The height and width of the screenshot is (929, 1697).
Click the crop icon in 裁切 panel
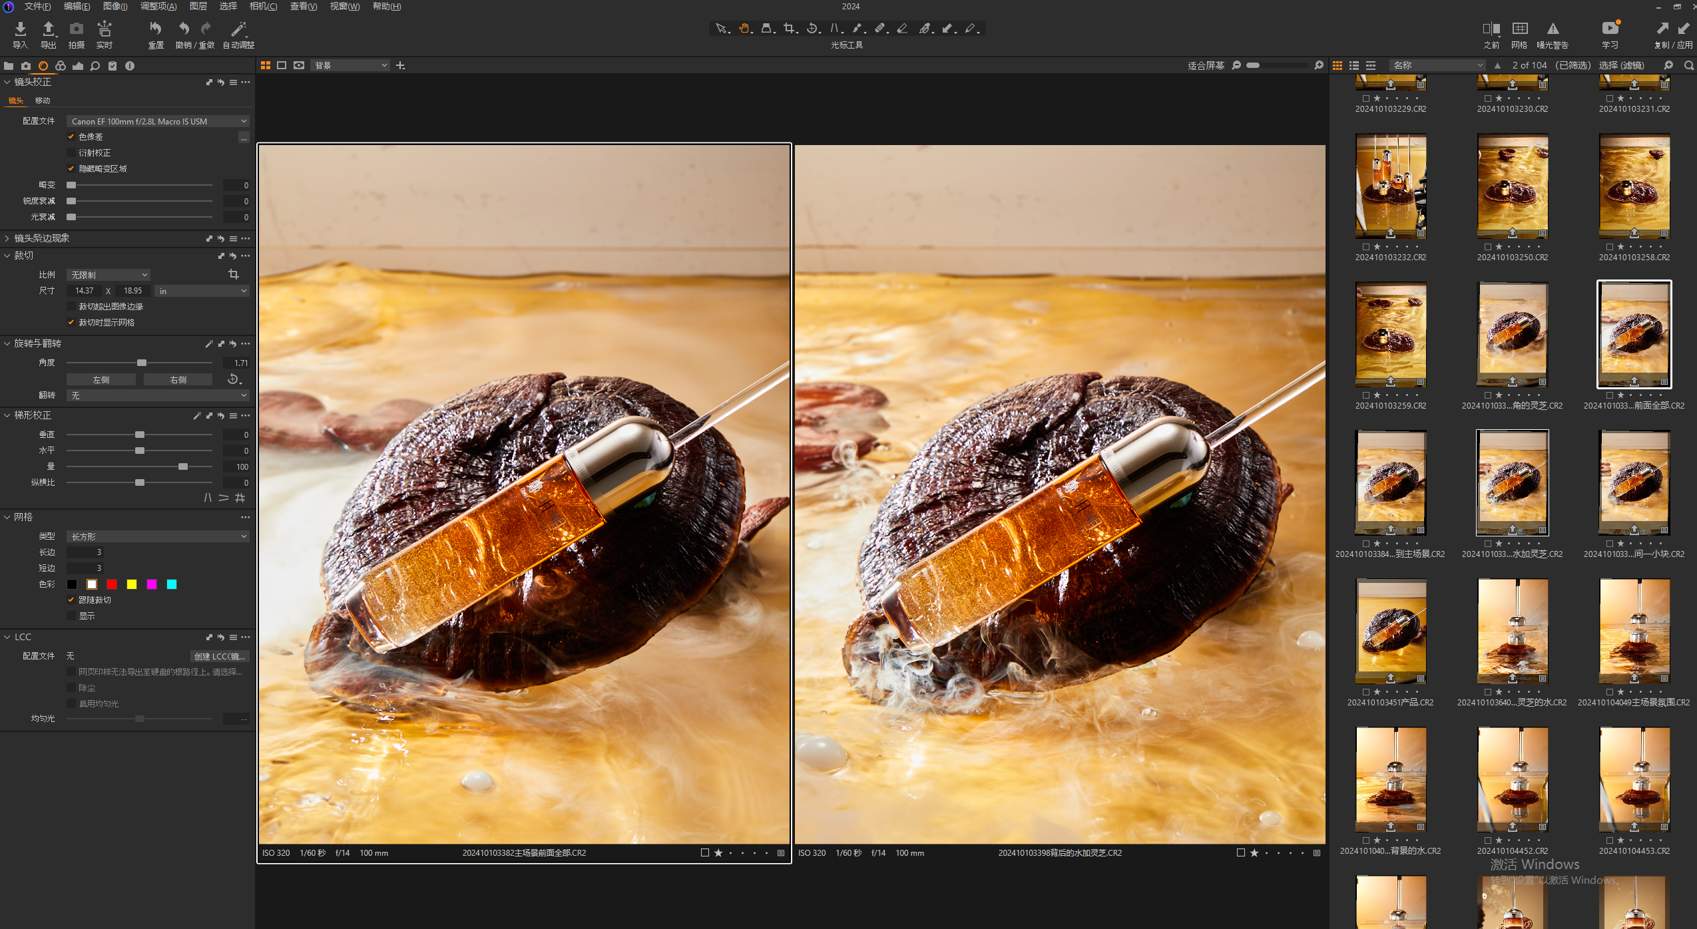click(233, 274)
